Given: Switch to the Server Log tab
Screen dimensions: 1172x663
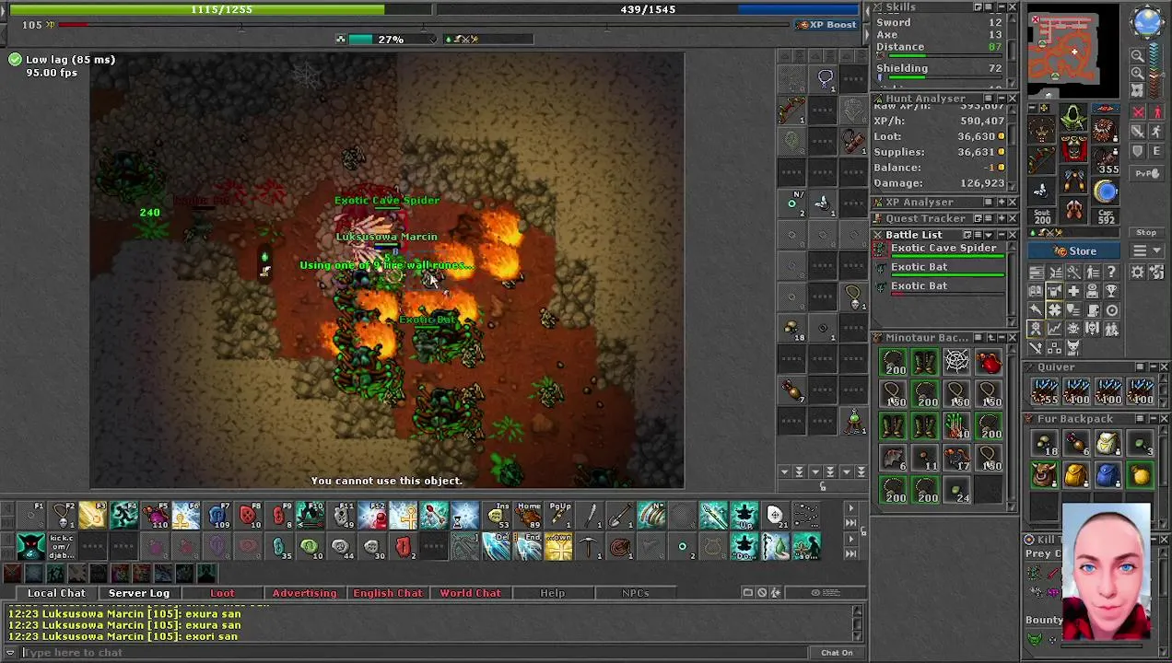Looking at the screenshot, I should tap(139, 593).
